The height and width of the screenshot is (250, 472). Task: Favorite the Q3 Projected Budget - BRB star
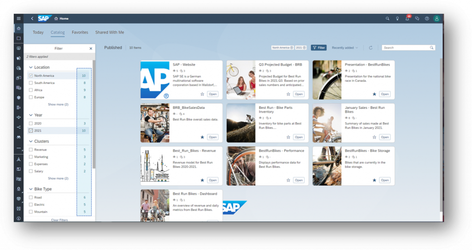pyautogui.click(x=289, y=94)
